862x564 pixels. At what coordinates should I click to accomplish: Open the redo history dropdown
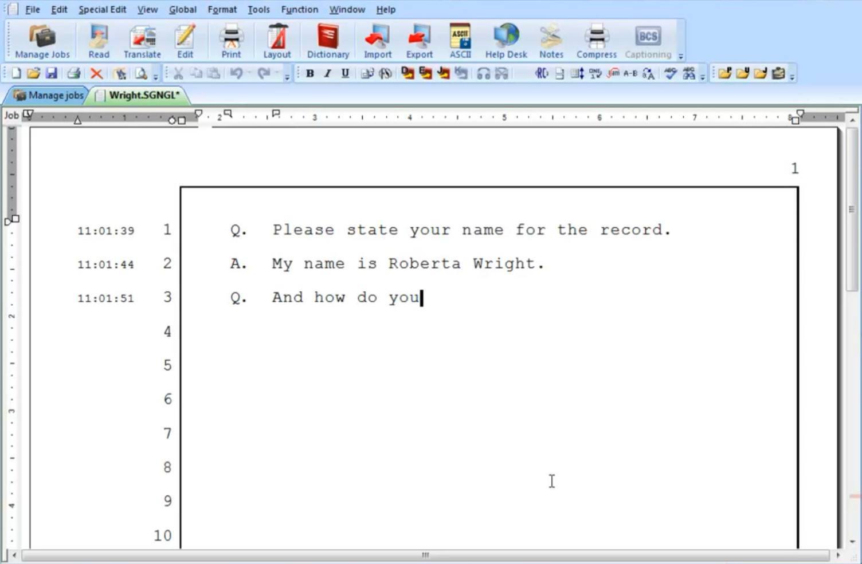tap(277, 73)
